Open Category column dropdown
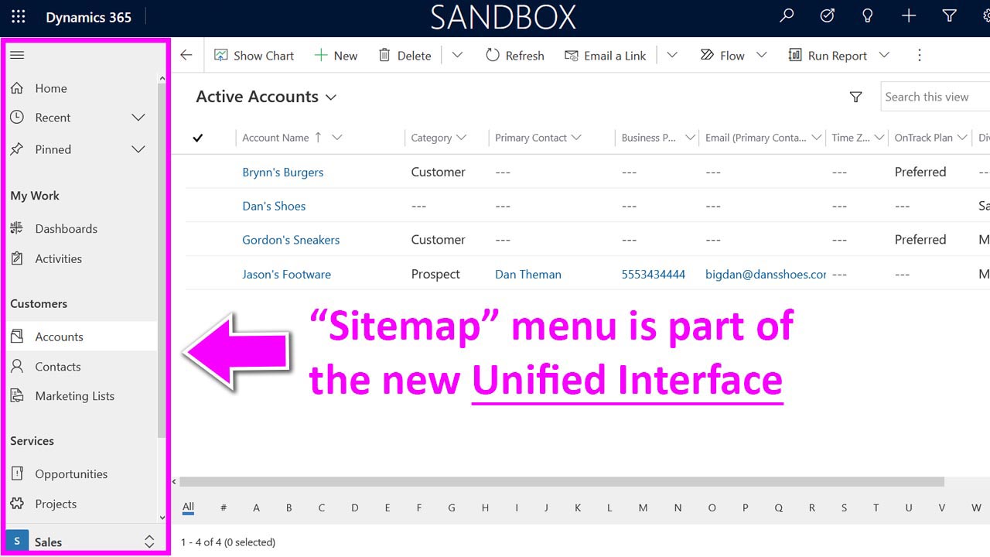This screenshot has width=990, height=557. pyautogui.click(x=462, y=138)
